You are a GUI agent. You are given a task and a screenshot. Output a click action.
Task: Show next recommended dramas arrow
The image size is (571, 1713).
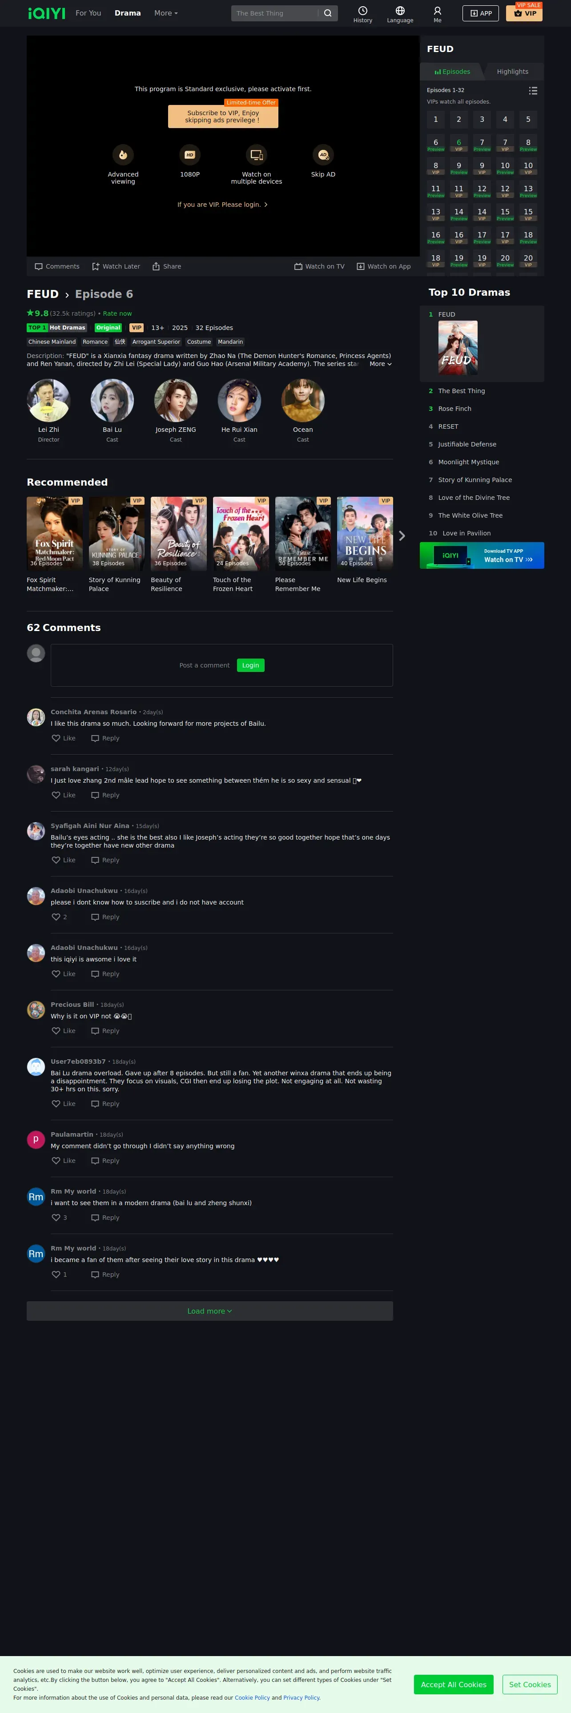tap(402, 536)
